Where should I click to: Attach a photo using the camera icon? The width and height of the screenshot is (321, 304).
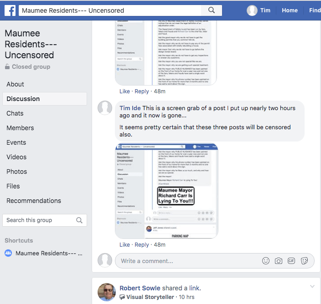coord(279,261)
